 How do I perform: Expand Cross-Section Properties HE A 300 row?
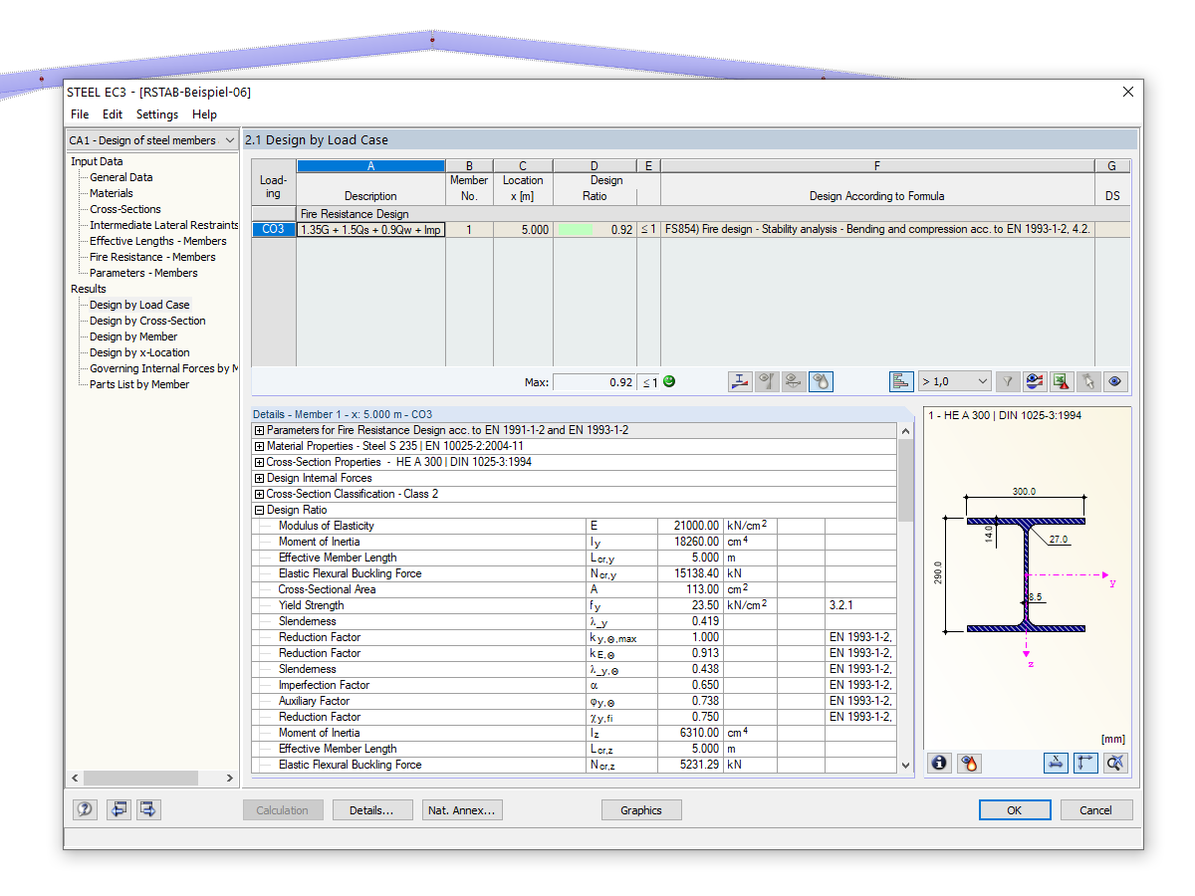coord(260,462)
